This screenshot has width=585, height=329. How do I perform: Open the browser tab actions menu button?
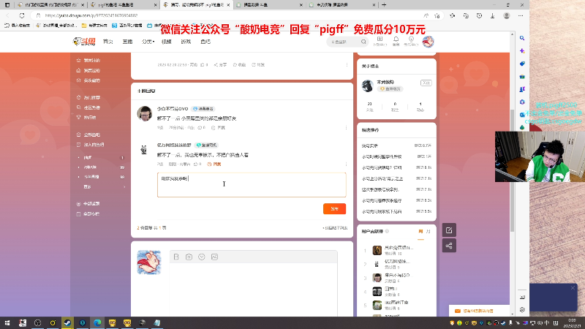pyautogui.click(x=7, y=5)
